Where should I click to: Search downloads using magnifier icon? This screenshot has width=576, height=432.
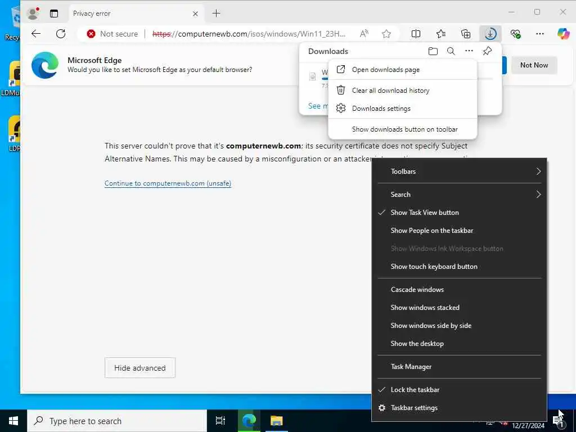click(451, 51)
